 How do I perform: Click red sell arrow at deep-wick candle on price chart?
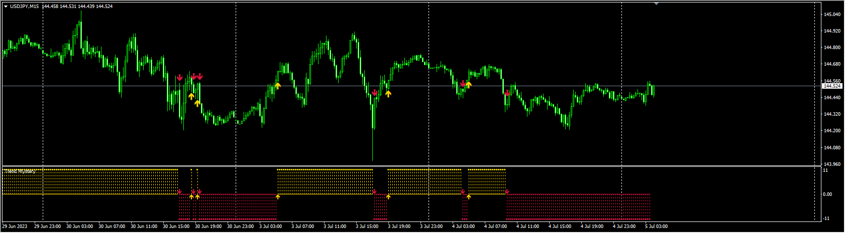click(374, 93)
